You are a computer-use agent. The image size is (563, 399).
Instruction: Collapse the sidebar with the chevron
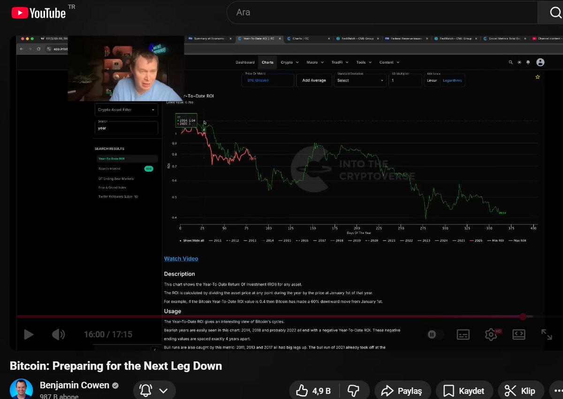[154, 349]
